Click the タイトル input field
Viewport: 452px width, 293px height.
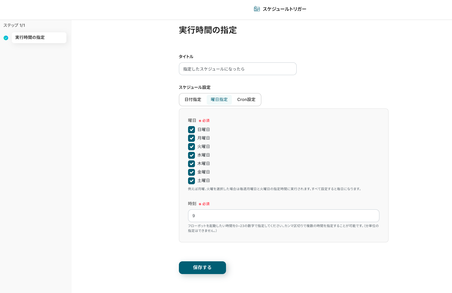tap(237, 69)
